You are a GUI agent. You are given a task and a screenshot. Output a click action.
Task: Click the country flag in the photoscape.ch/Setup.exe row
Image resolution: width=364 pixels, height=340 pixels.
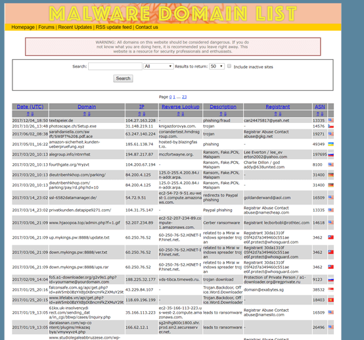pos(330,126)
